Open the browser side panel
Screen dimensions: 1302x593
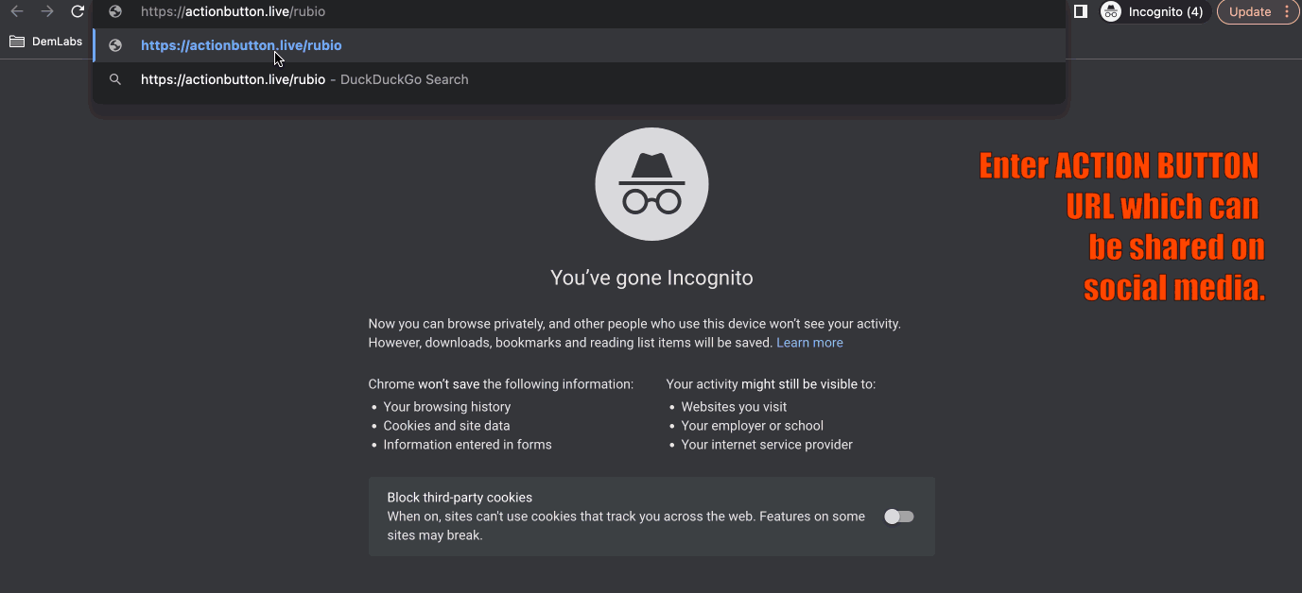tap(1081, 11)
